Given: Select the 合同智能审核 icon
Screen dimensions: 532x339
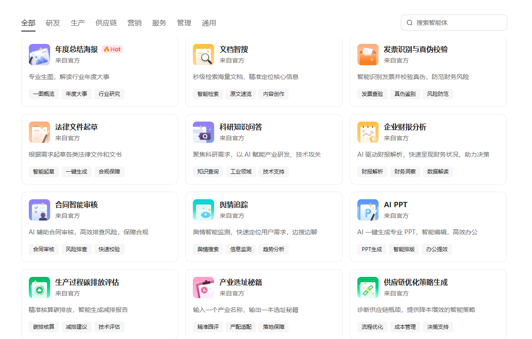Looking at the screenshot, I should 39,210.
